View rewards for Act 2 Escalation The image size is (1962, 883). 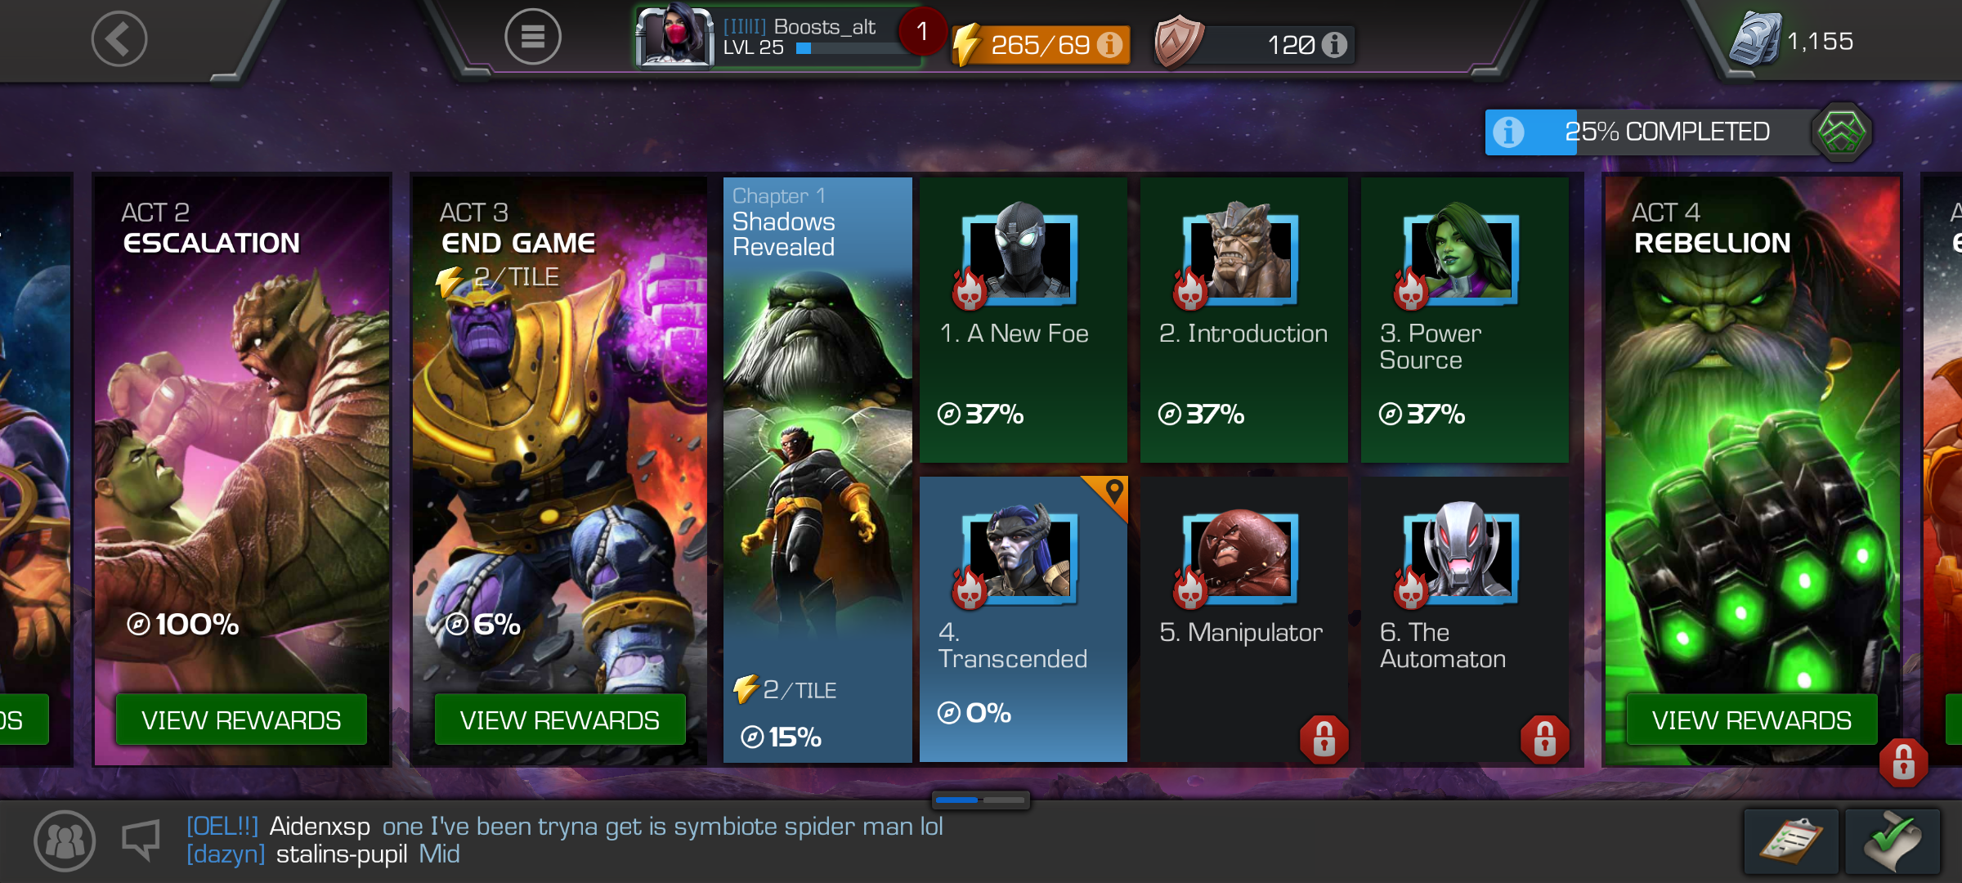241,719
